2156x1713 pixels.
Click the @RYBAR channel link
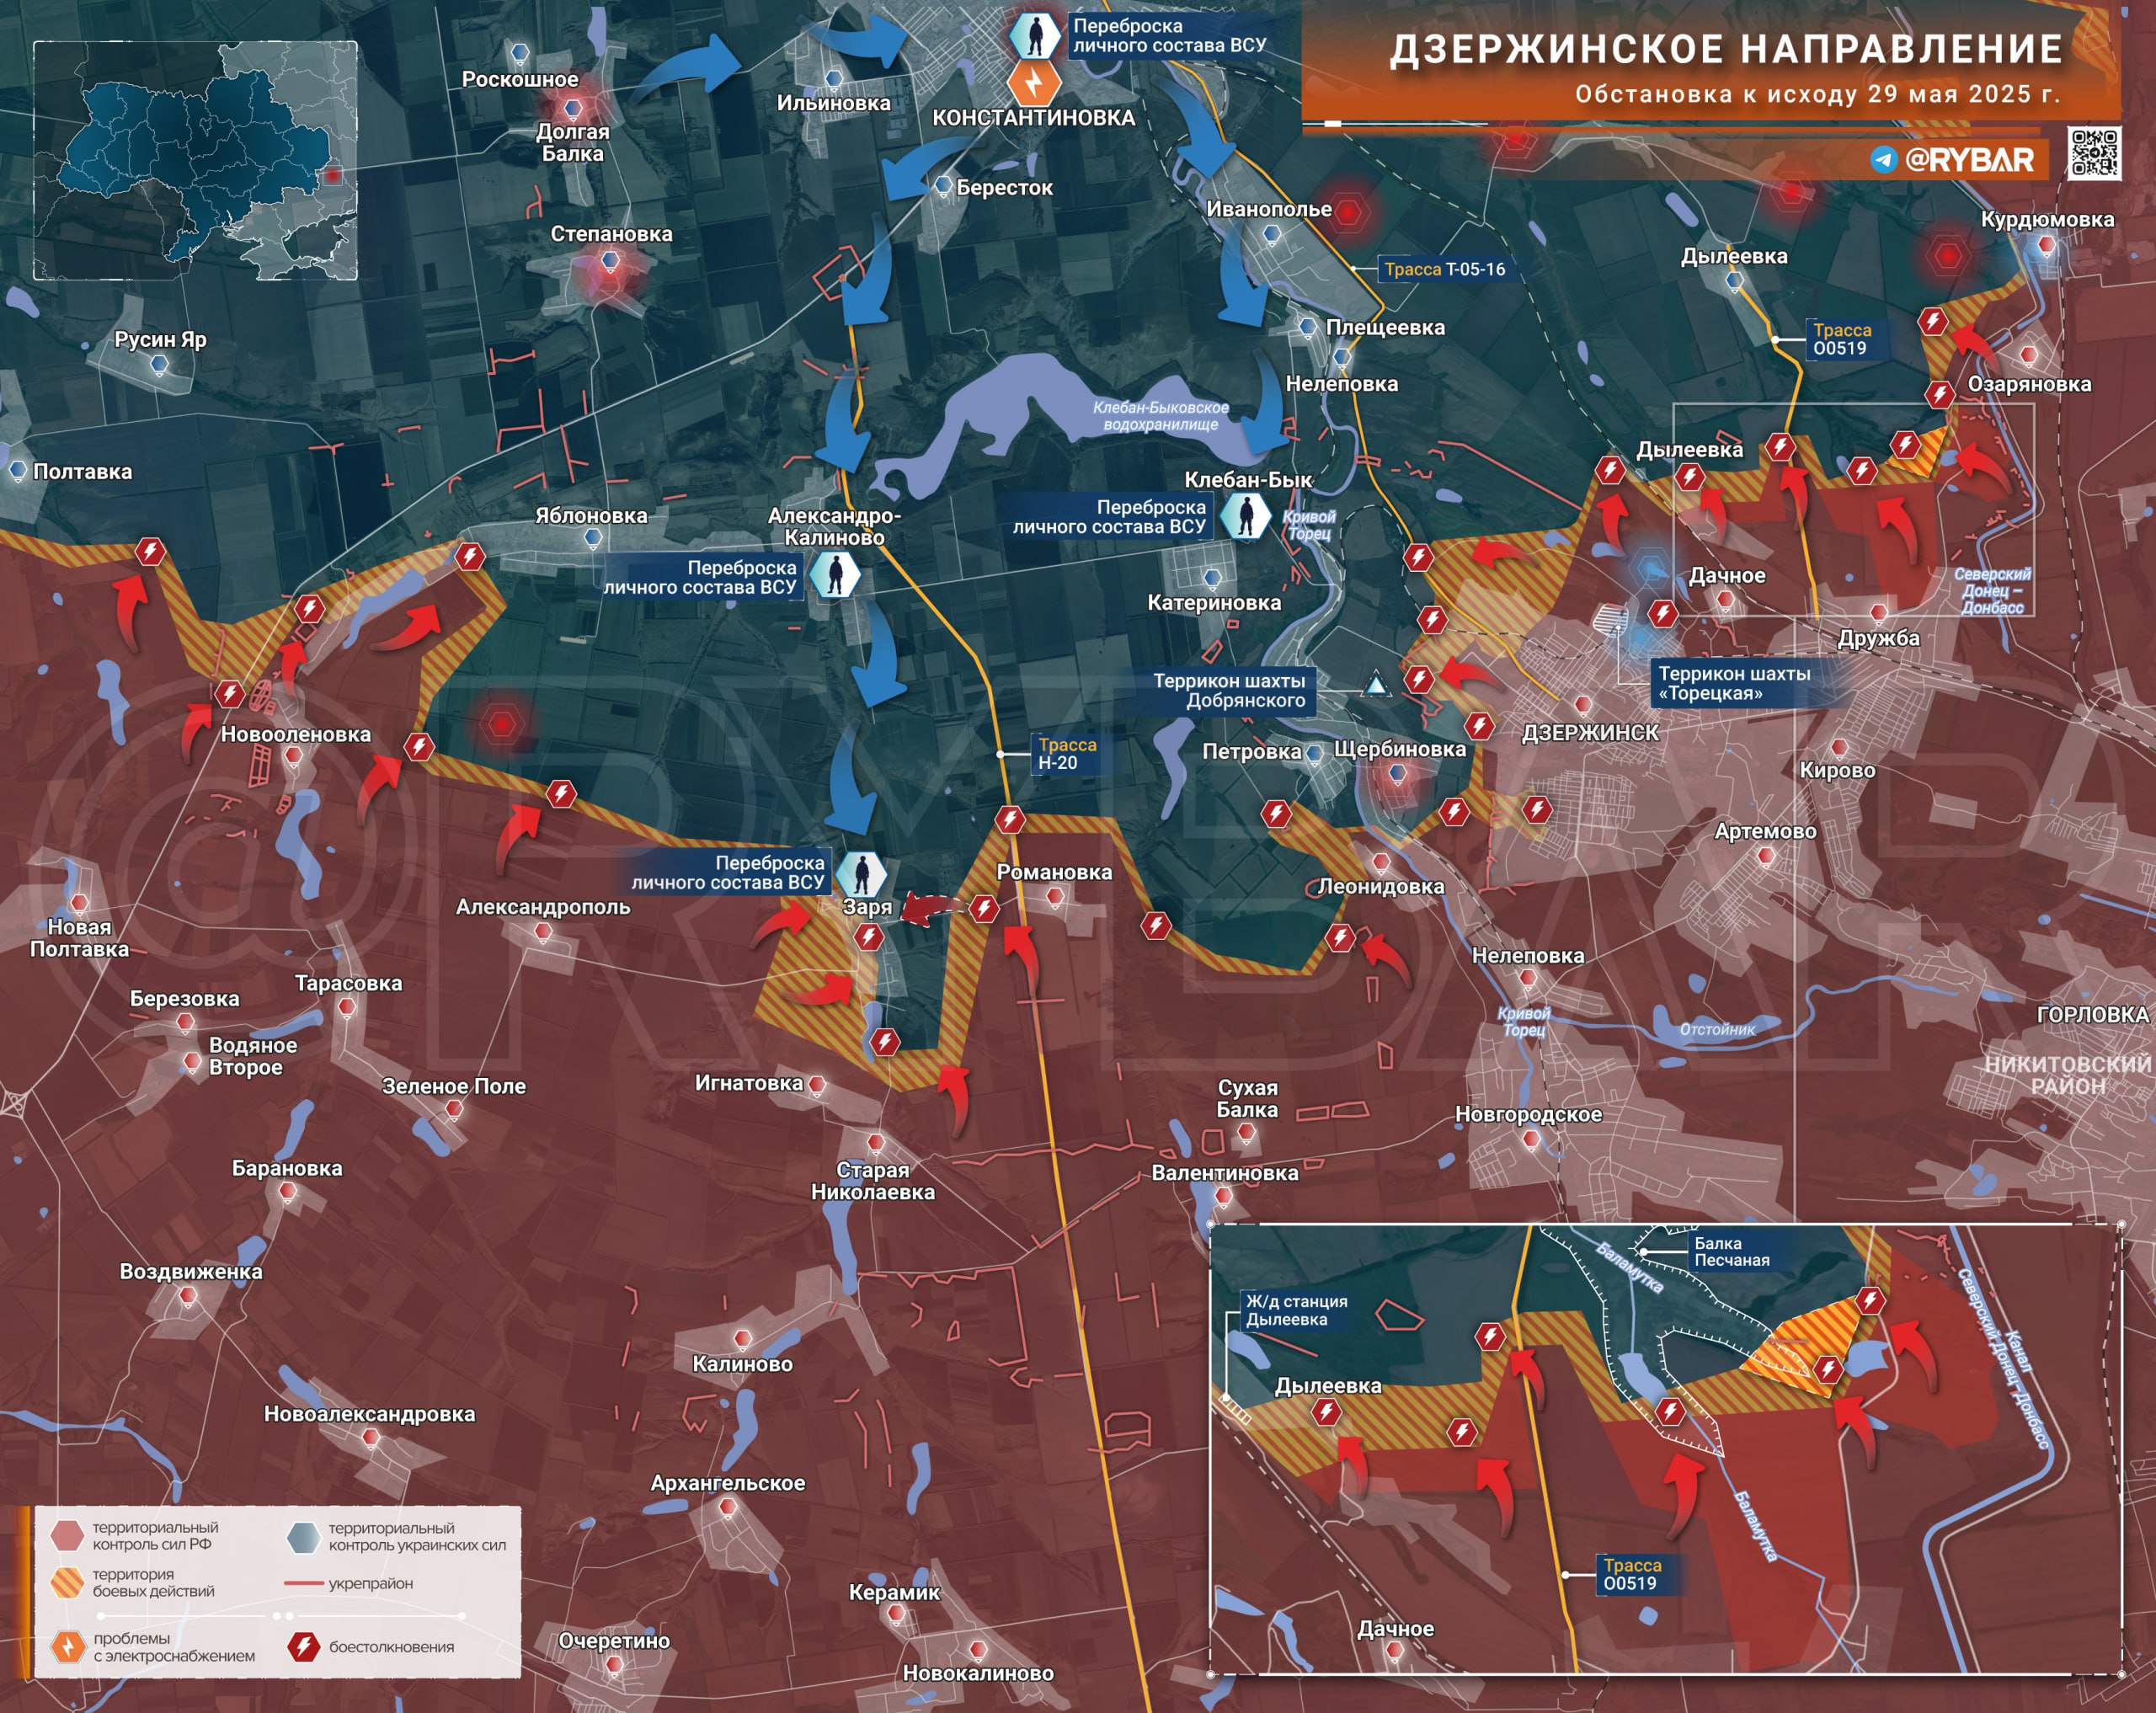pyautogui.click(x=1969, y=160)
